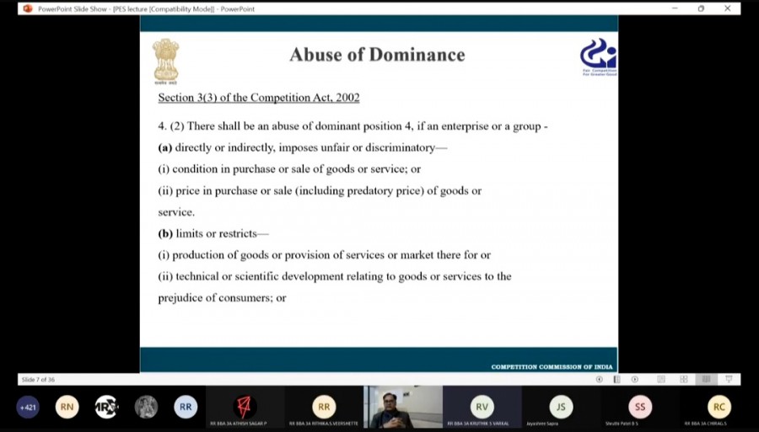Screen dimensions: 759x432
Task: Select the Reading View button
Action: click(x=706, y=379)
